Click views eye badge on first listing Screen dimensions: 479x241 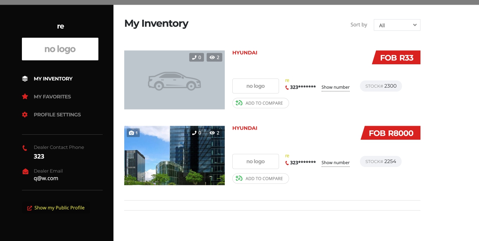click(214, 57)
